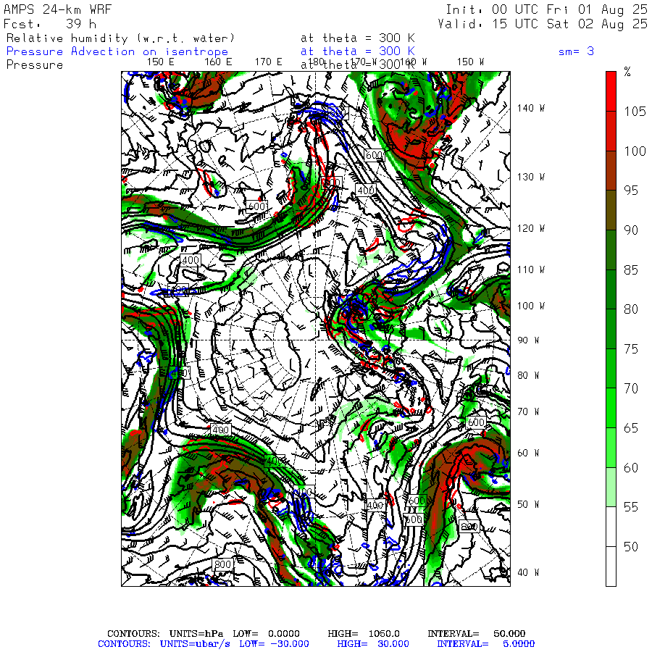
Task: Pick the red colorbar segment between 100 and 105
Action: click(x=611, y=131)
